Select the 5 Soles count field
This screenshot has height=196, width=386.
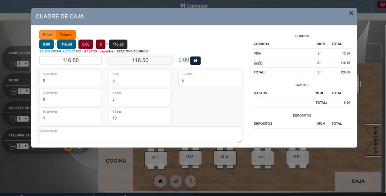(140, 118)
